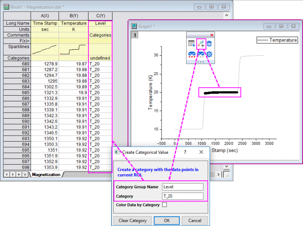Click cell with value 1278.9

[x=45, y=64]
